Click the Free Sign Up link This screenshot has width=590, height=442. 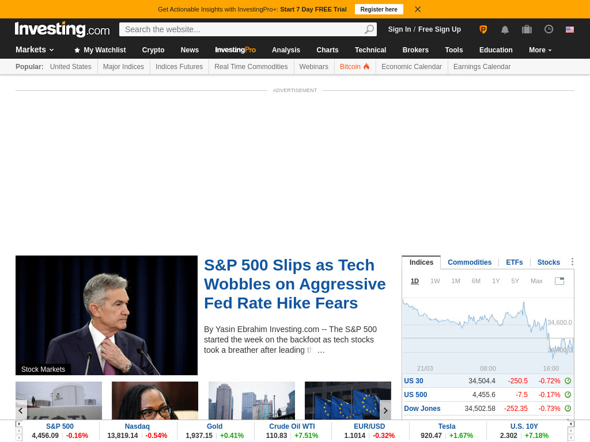(x=440, y=29)
